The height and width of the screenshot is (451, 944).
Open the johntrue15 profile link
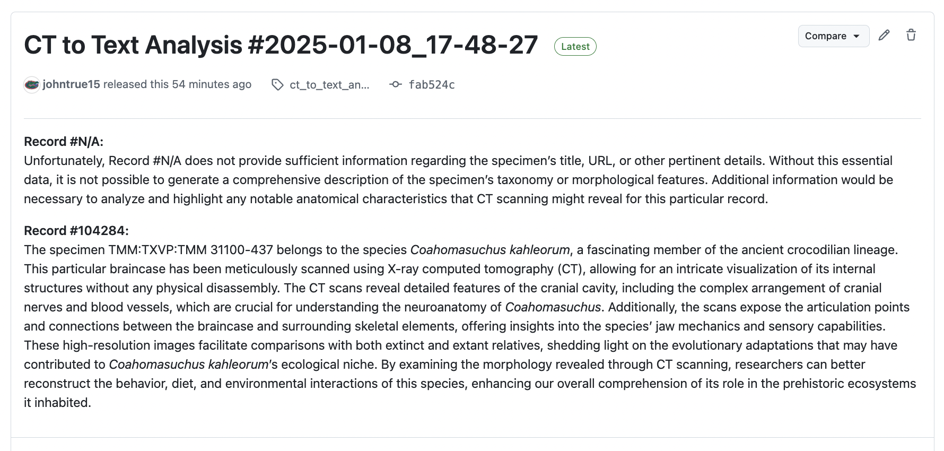[x=71, y=85]
